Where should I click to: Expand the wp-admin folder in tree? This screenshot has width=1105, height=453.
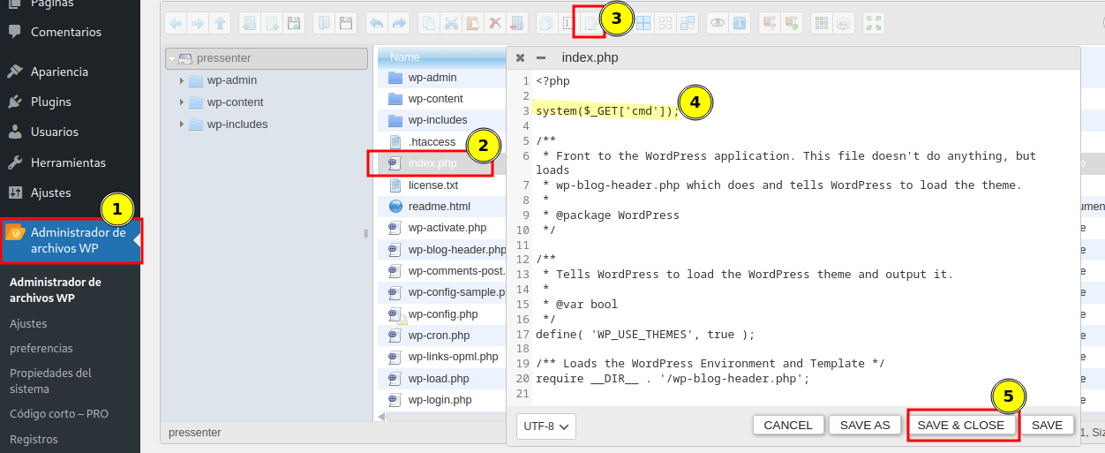click(182, 80)
